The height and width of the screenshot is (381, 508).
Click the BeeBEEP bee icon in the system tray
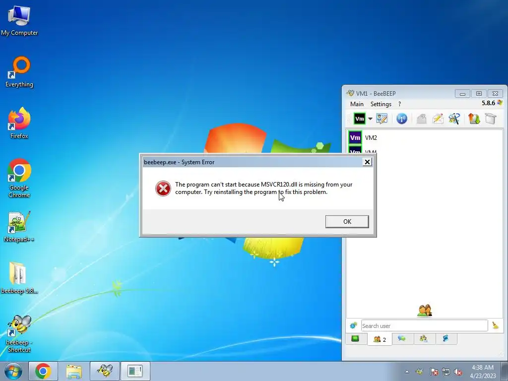[x=420, y=372]
